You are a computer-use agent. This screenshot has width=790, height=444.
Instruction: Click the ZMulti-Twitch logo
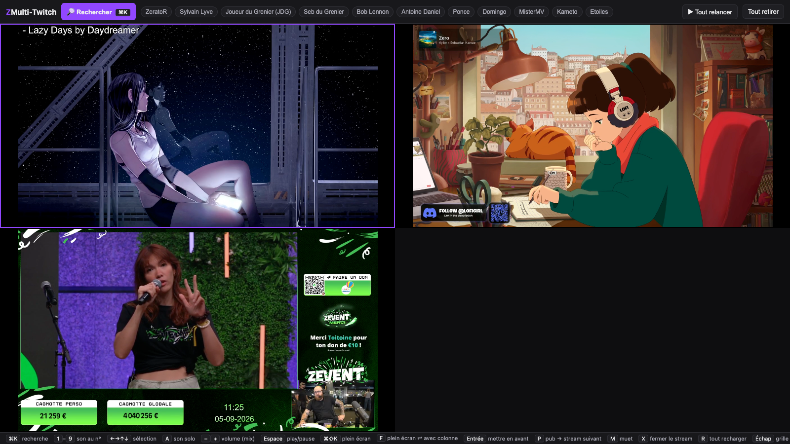point(31,12)
